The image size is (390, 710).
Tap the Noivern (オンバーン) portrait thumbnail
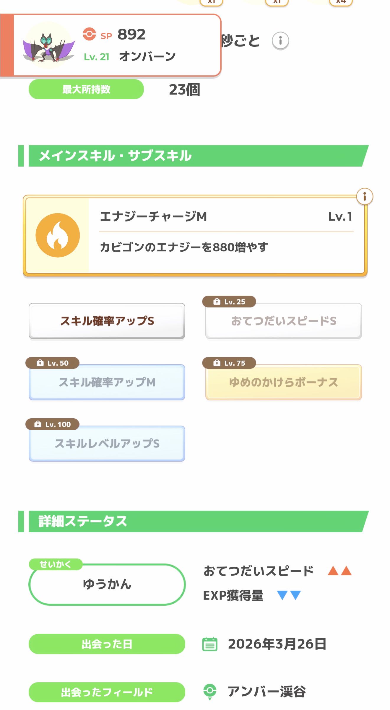[48, 46]
